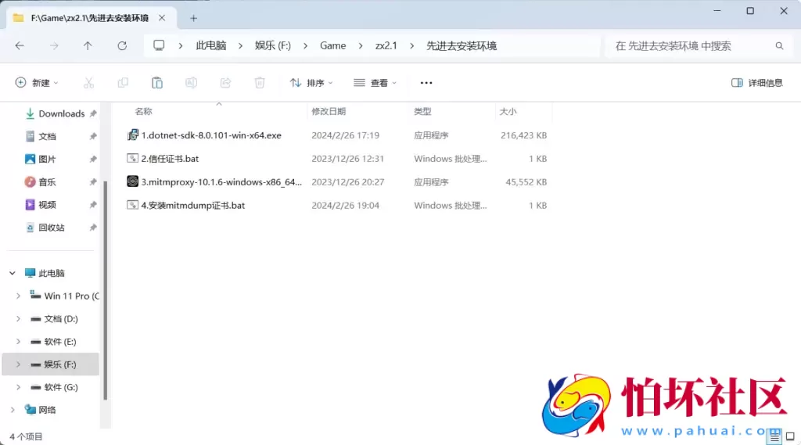The width and height of the screenshot is (801, 445).
Task: Click the pin icon next to 回收站
Action: (93, 228)
